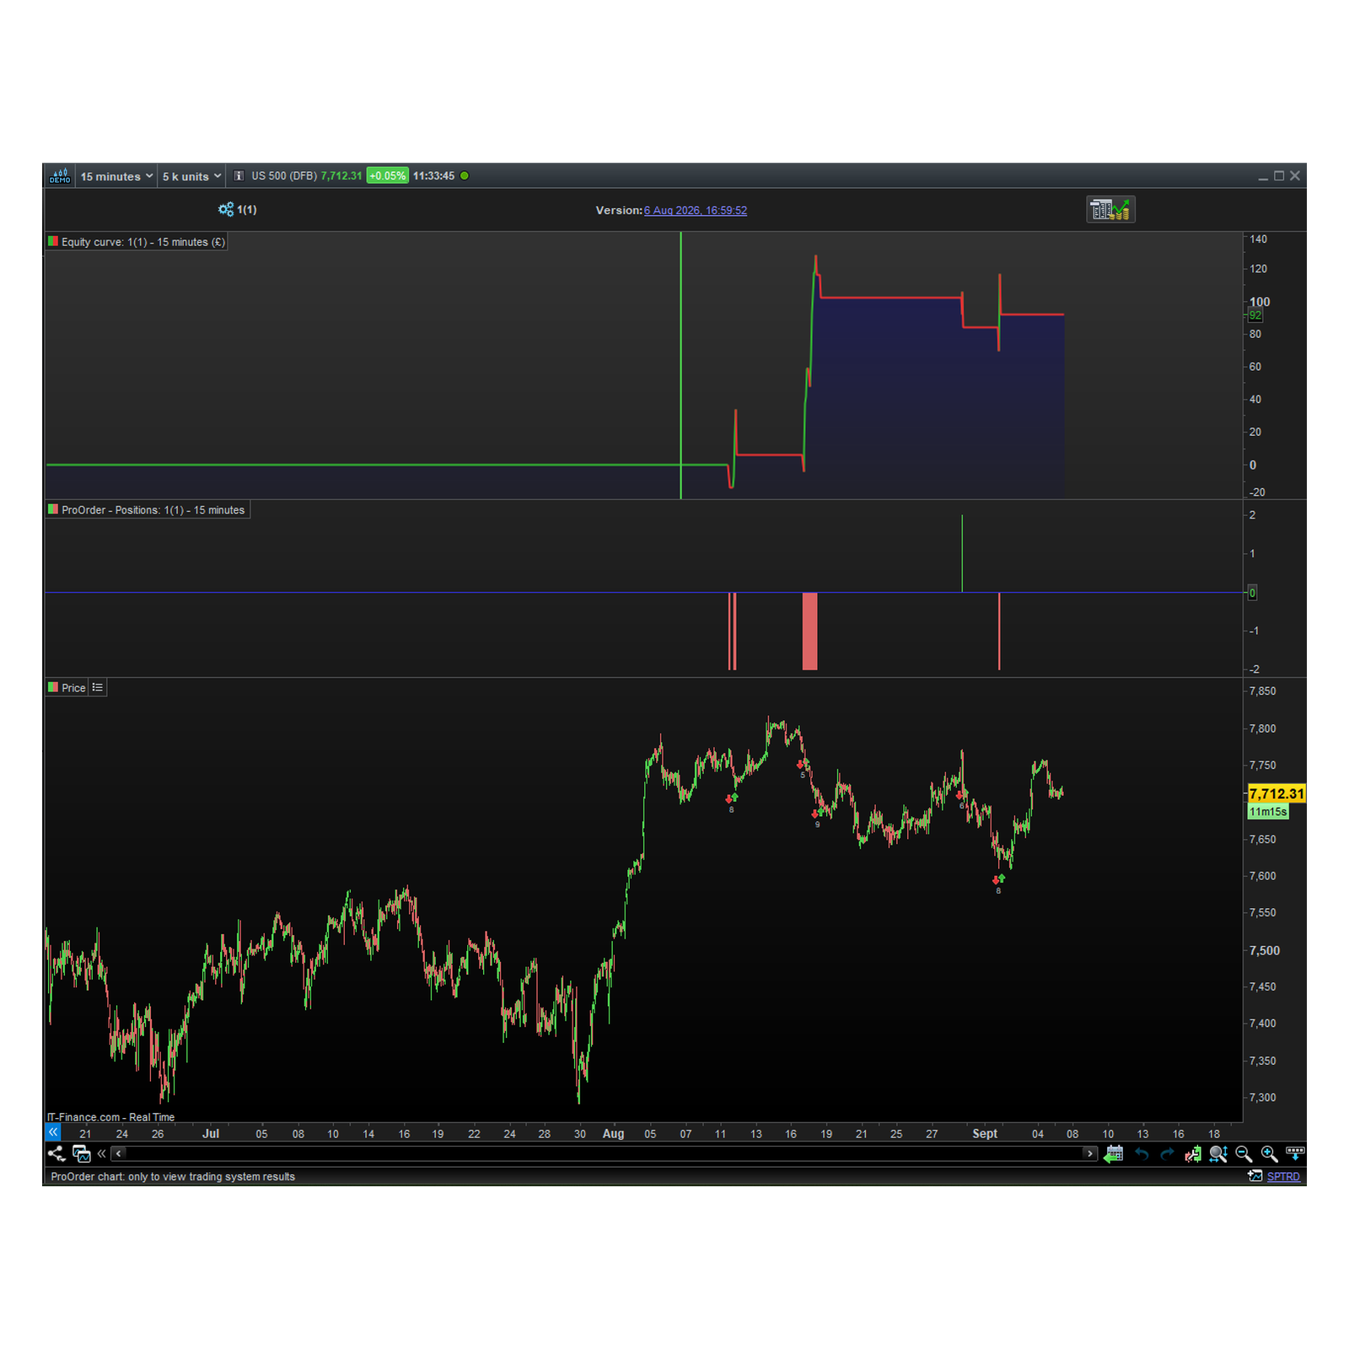Open the detailed report statistics icon

(x=1110, y=209)
